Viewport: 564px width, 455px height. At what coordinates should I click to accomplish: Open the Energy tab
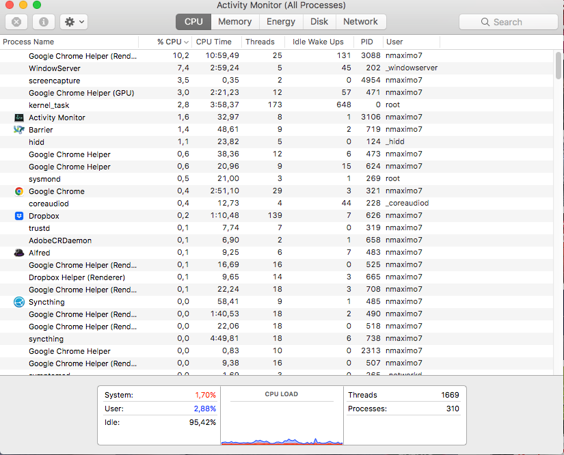[x=281, y=21]
